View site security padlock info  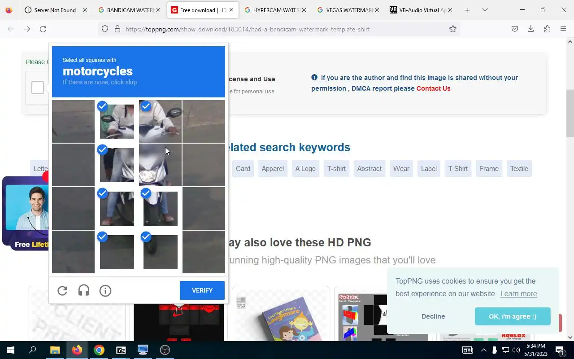[x=117, y=29]
